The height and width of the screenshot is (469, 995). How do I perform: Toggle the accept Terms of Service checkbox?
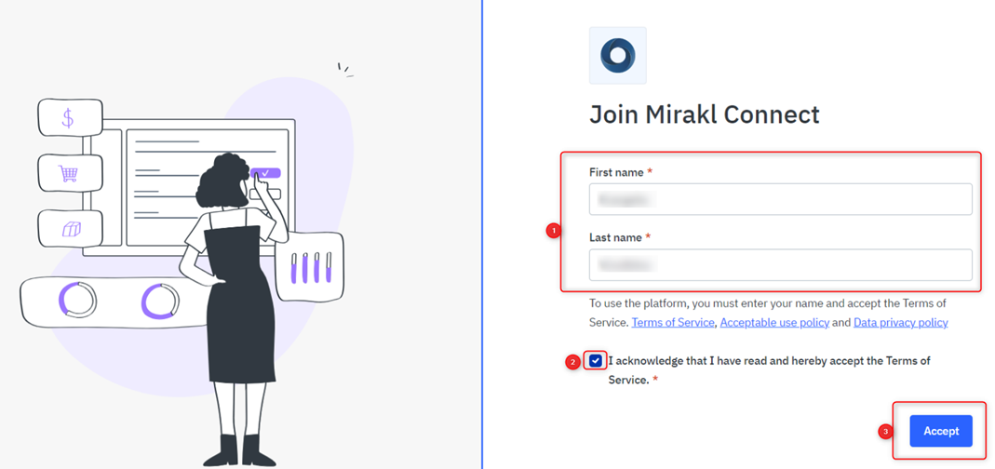pyautogui.click(x=595, y=361)
